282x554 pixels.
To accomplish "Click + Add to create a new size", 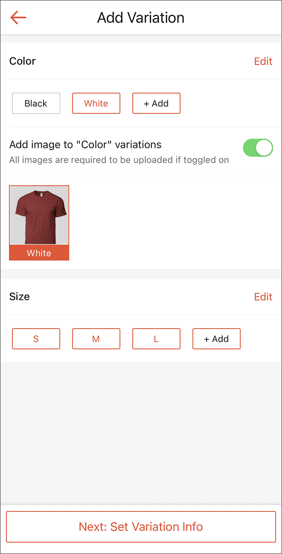I will coord(216,339).
